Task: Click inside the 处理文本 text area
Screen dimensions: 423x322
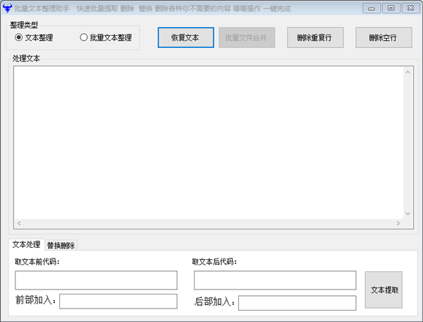Action: [x=208, y=141]
